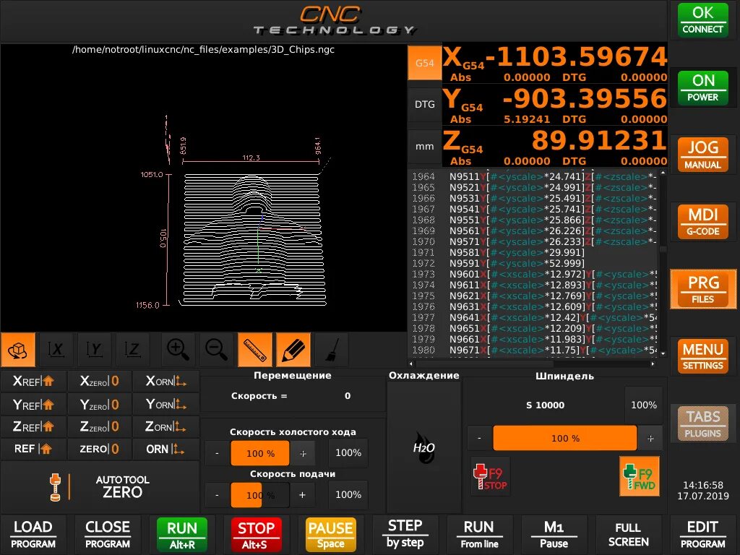Toggle the OK CONNECT button

click(x=702, y=20)
